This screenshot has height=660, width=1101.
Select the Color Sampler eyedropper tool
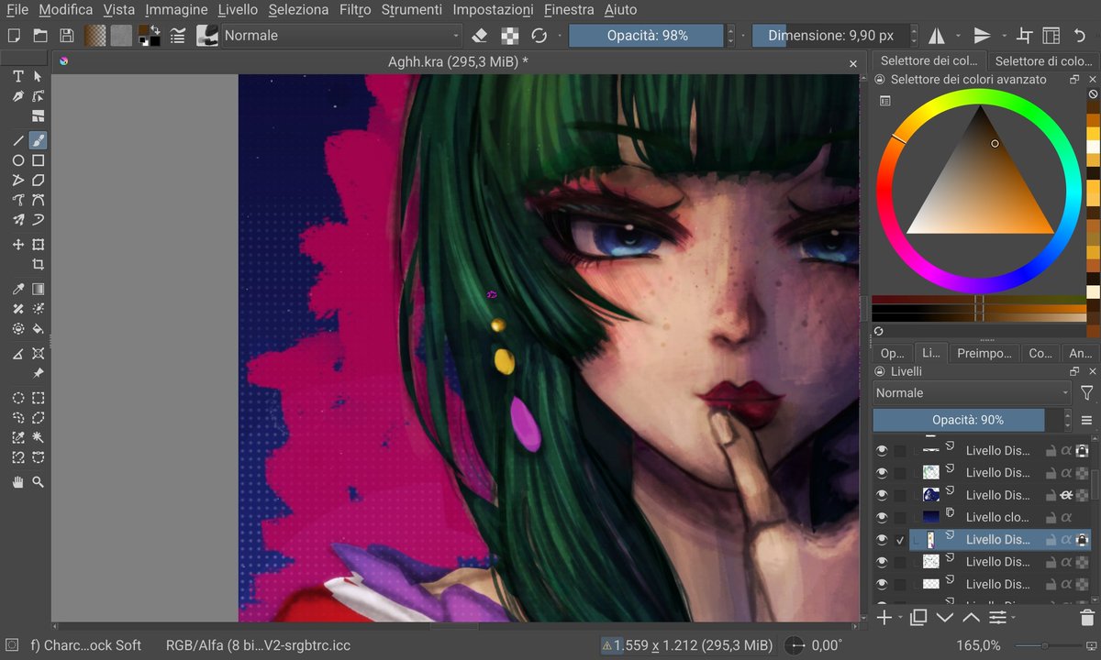pyautogui.click(x=17, y=290)
